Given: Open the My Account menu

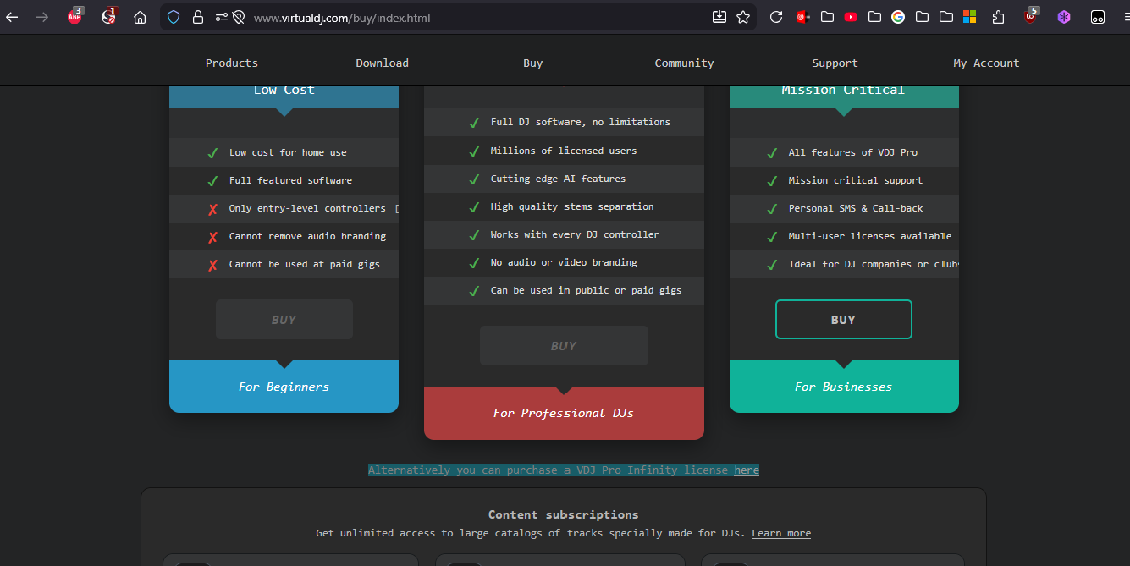Looking at the screenshot, I should (986, 63).
